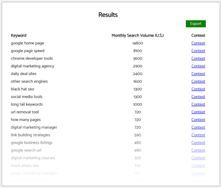Select keyword 'digital marketing courses'

point(33,158)
